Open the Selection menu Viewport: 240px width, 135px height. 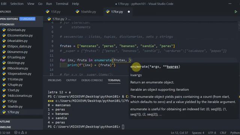pos(17,4)
